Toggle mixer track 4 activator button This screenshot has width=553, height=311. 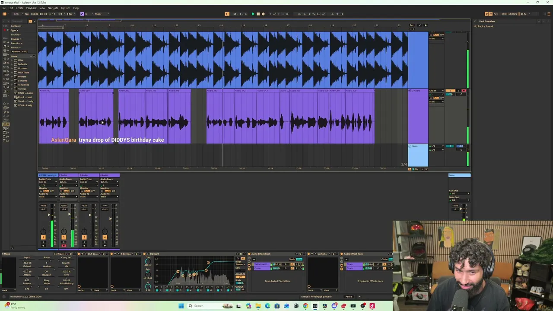pos(105,237)
